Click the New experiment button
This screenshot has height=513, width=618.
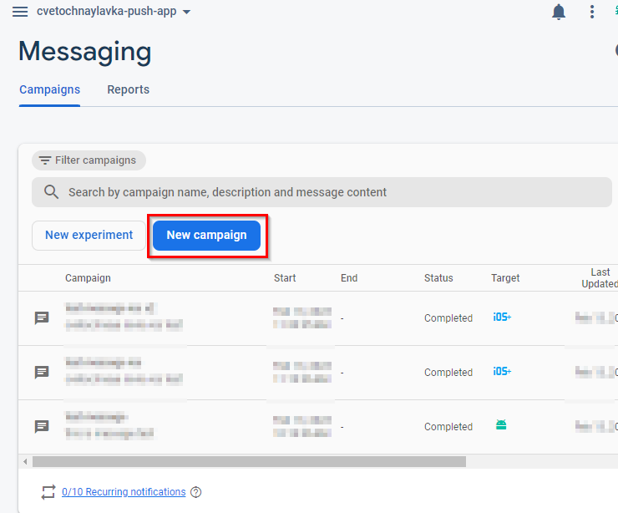click(89, 236)
